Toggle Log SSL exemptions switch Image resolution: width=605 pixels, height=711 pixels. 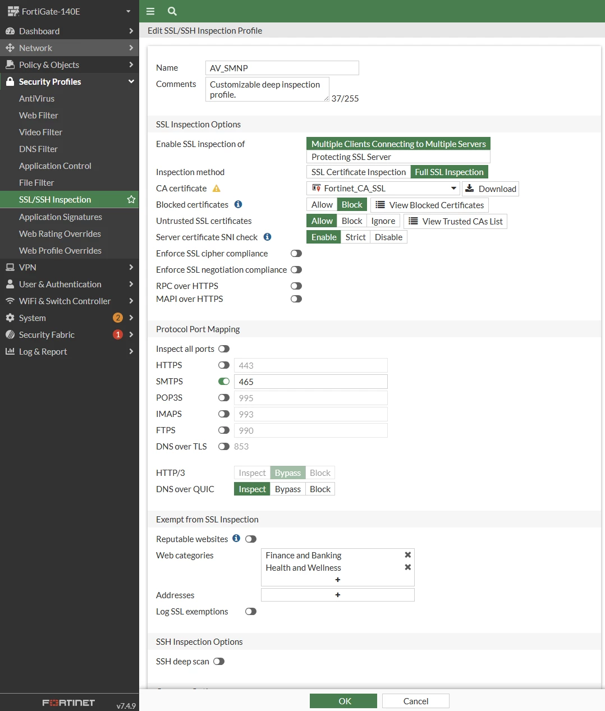pyautogui.click(x=251, y=612)
